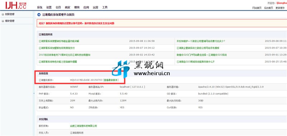Collapse the sidebar using the splitter arrow
The height and width of the screenshot is (136, 287).
click(x=34, y=93)
